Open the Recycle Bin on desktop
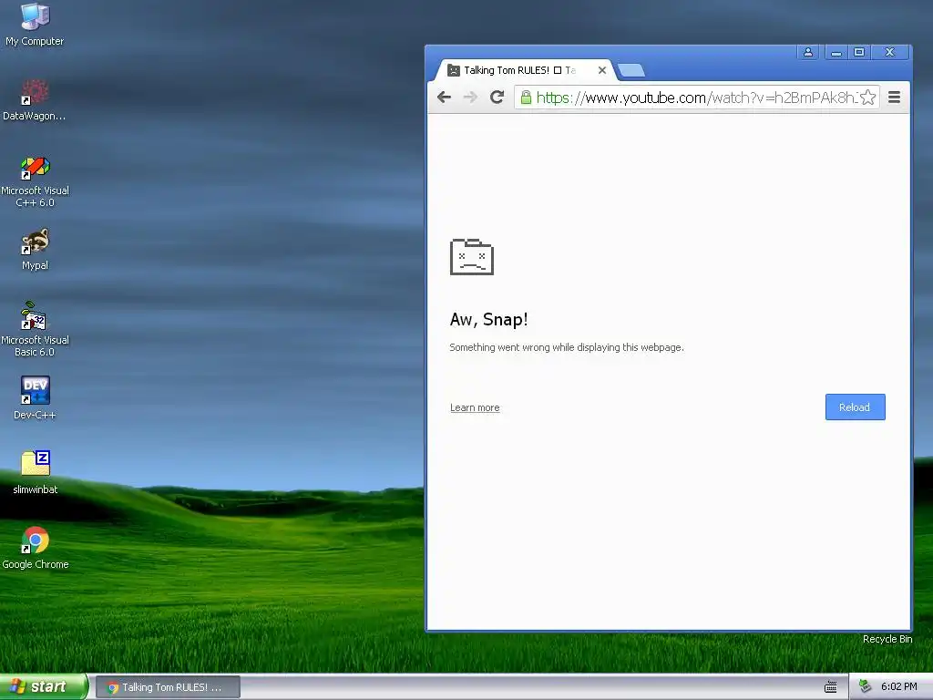Screen dimensions: 933x700 coord(887,639)
